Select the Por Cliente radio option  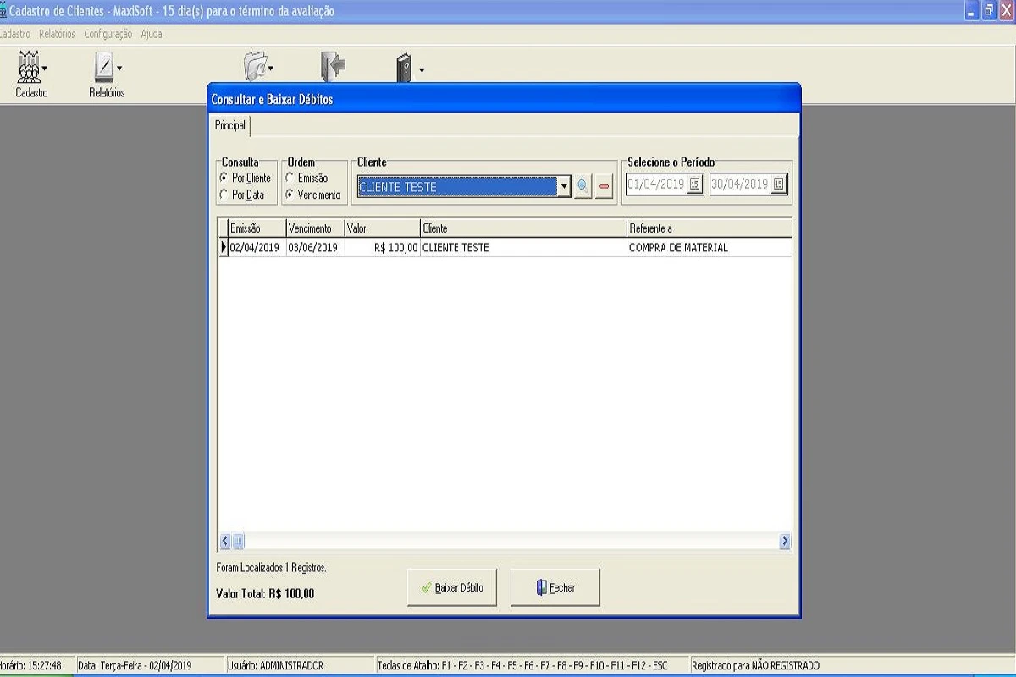tap(224, 179)
